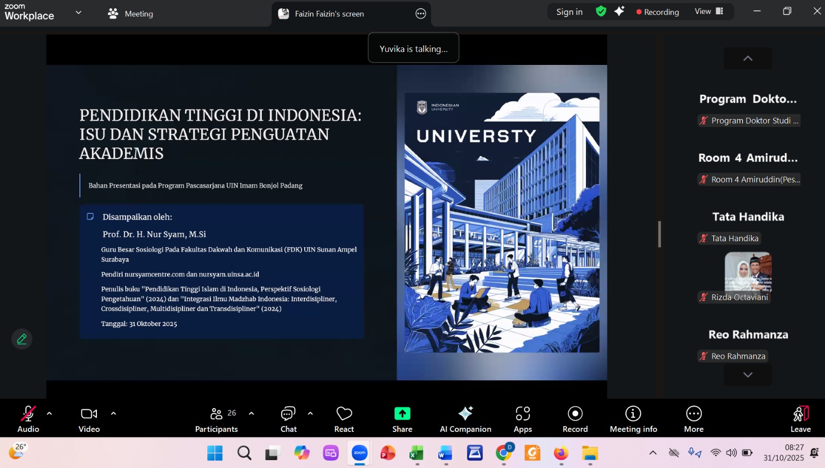Image resolution: width=825 pixels, height=468 pixels.
Task: Expand audio settings caret
Action: [x=49, y=413]
